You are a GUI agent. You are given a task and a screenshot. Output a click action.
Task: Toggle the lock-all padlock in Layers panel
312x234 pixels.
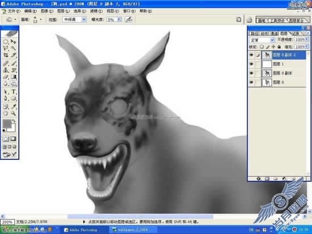279,47
